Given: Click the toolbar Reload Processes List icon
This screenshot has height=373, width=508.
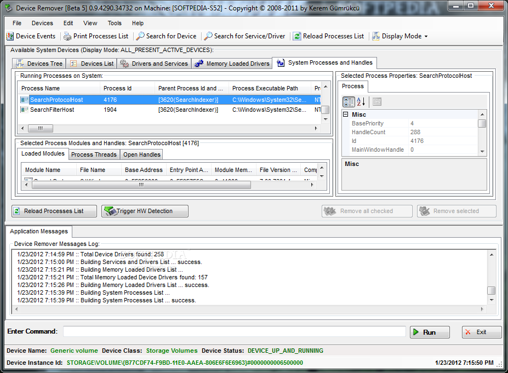Looking at the screenshot, I should click(x=297, y=36).
